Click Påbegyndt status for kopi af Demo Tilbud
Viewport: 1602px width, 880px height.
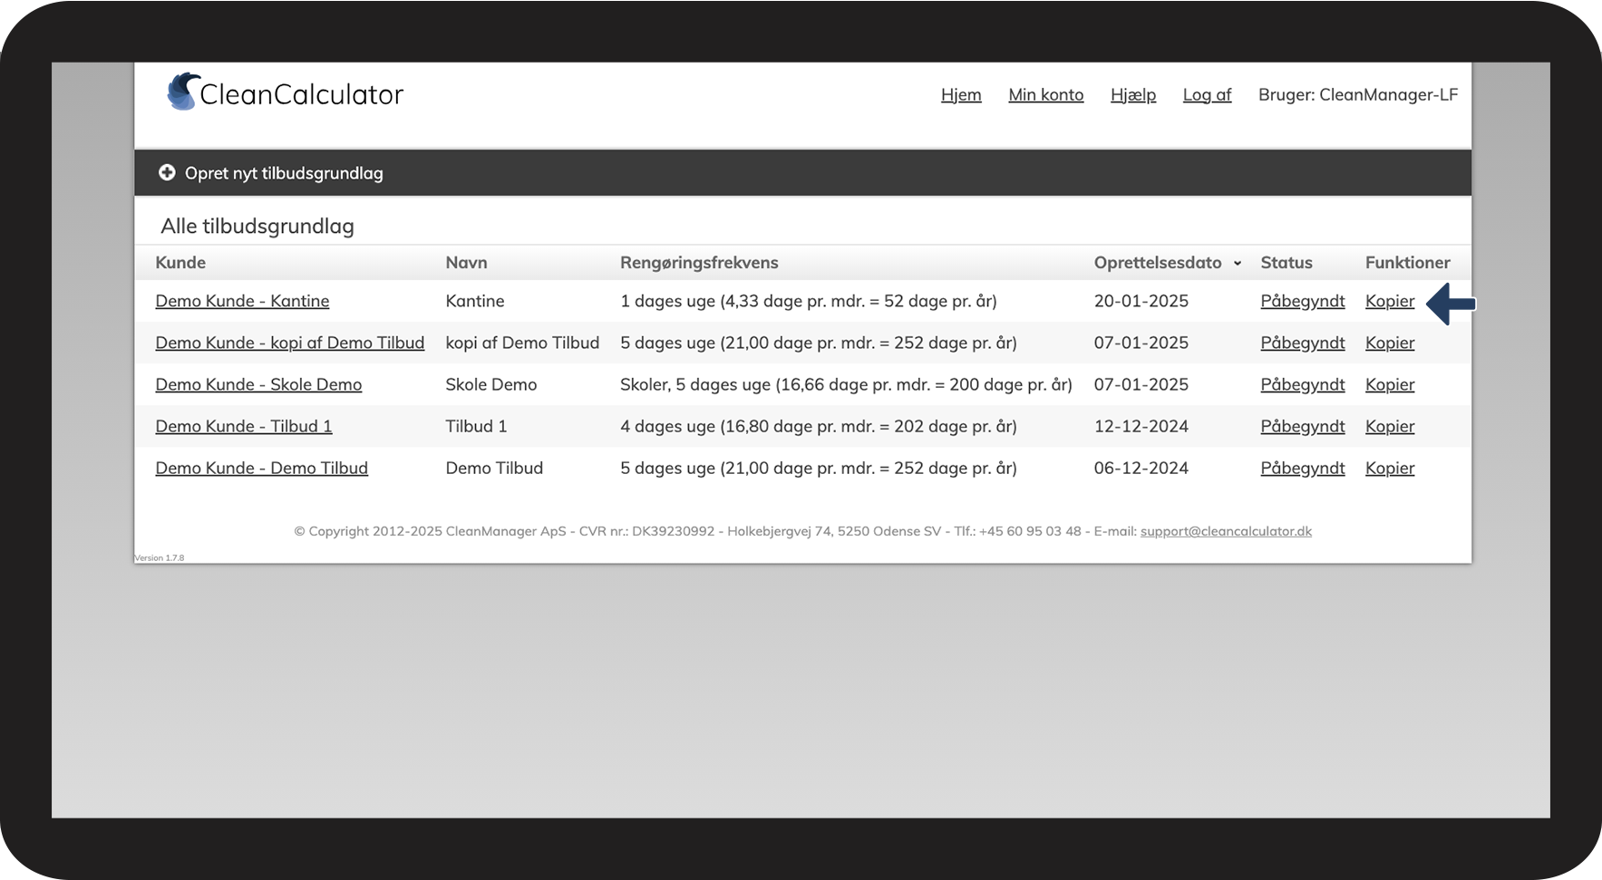[1302, 343]
